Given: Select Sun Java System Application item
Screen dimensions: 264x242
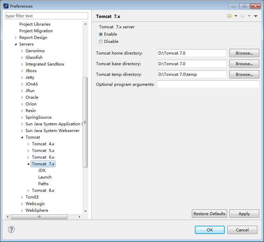Looking at the screenshot, I should [x=54, y=124].
